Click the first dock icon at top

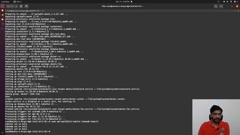pyautogui.click(x=3, y=6)
